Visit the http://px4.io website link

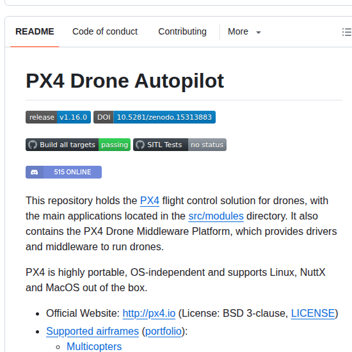149,314
